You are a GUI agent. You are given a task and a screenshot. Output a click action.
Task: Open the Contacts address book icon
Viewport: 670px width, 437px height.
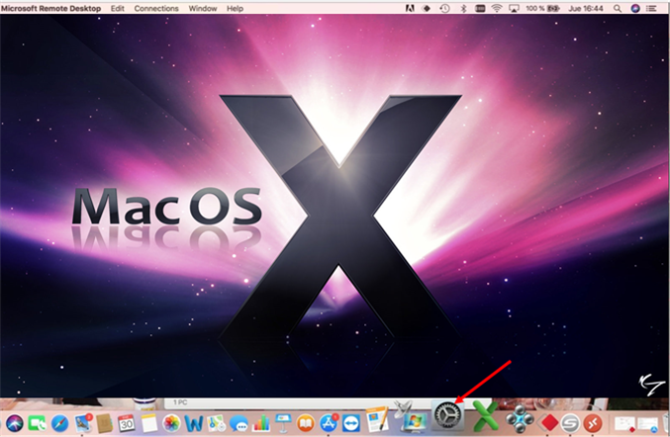104,423
